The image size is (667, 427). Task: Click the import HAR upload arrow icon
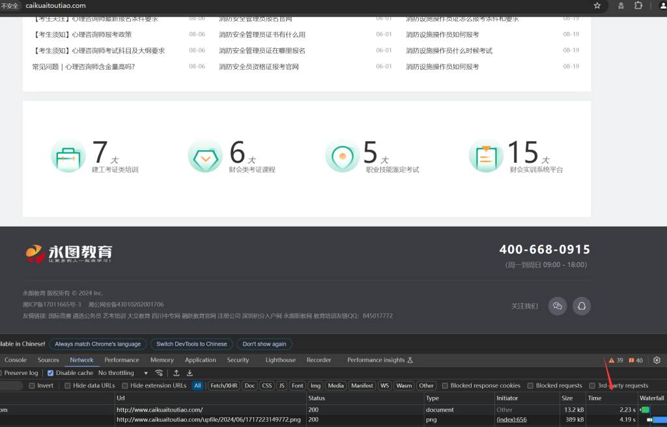176,373
